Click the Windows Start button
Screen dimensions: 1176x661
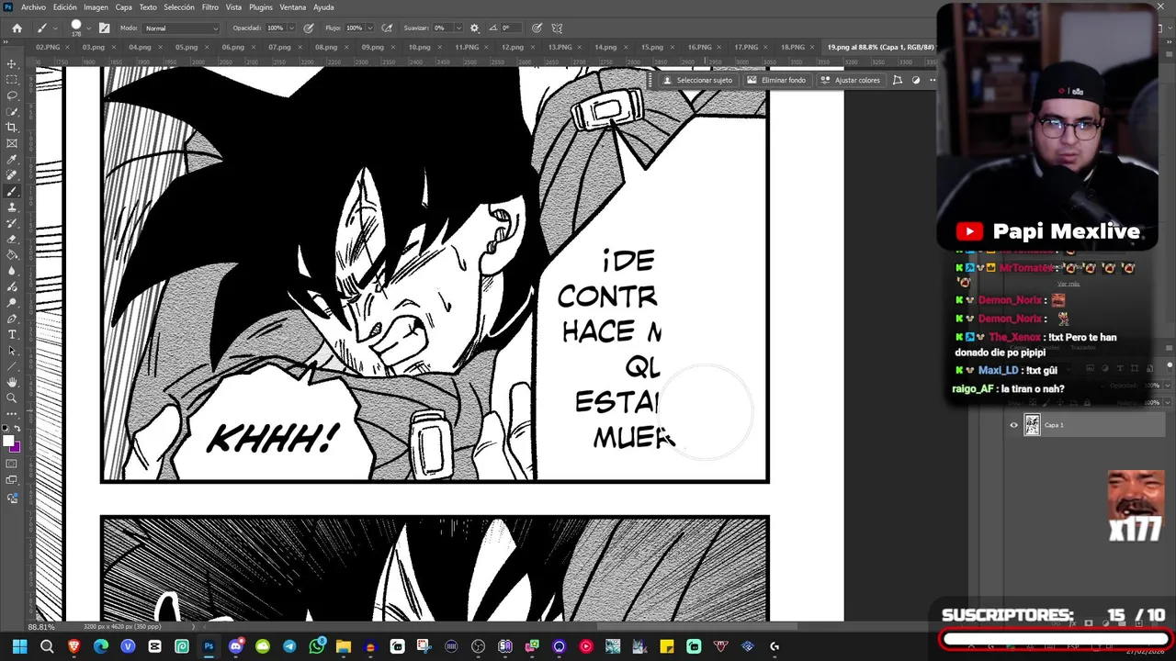[19, 646]
